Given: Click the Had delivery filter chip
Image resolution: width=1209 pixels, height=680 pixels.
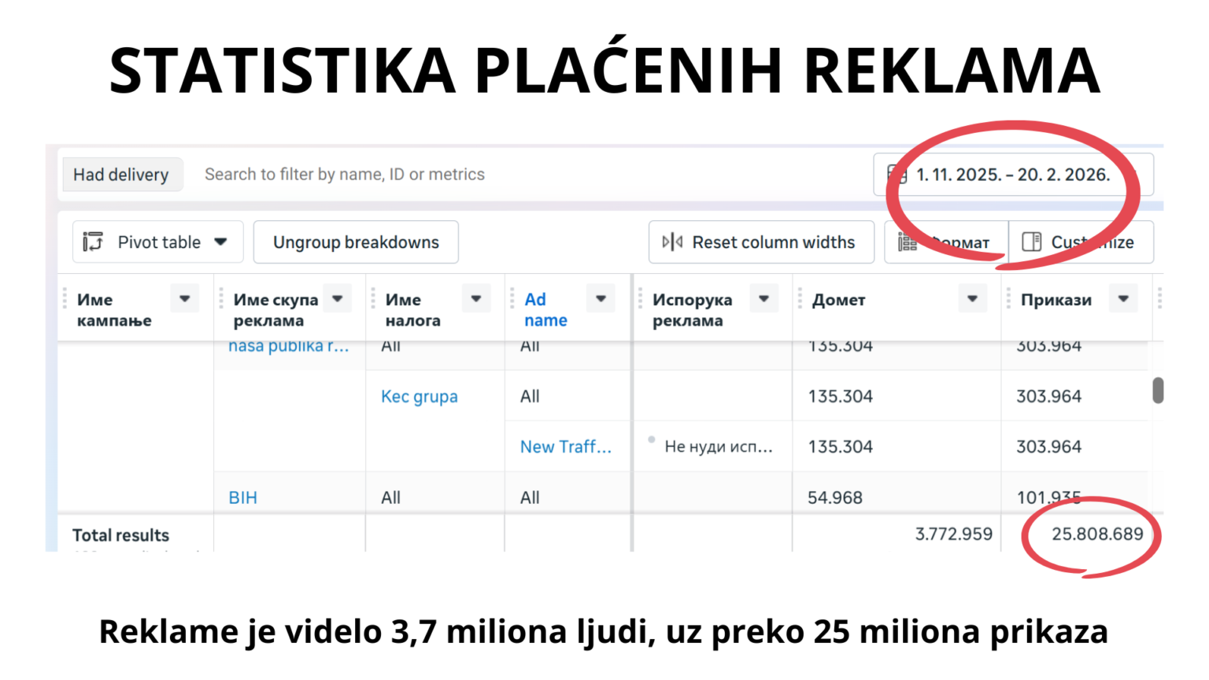Looking at the screenshot, I should click(x=121, y=175).
